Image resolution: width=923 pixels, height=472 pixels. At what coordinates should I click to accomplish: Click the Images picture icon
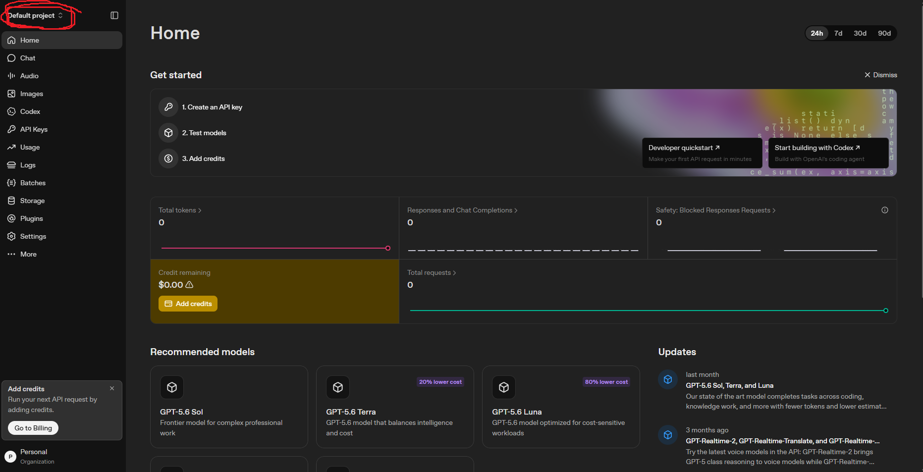click(11, 94)
